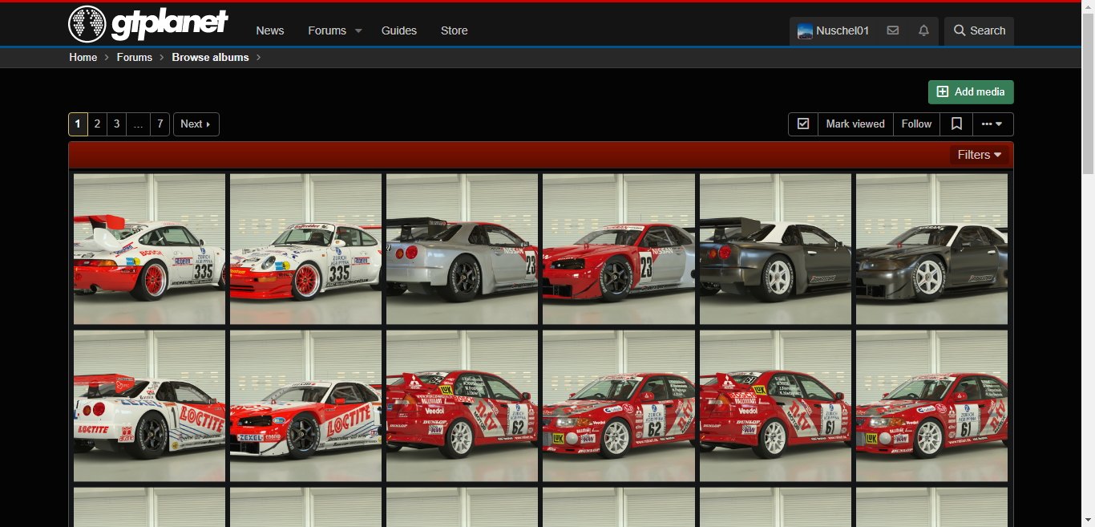
Task: Open Loctite Skyline front view thumbnail
Action: coord(305,406)
